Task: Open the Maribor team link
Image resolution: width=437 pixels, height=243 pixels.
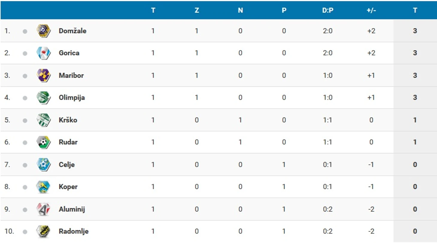Action: coord(71,75)
